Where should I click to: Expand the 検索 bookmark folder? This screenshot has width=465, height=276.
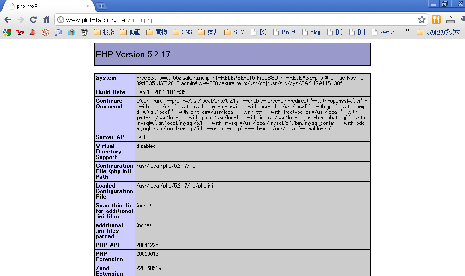point(104,32)
